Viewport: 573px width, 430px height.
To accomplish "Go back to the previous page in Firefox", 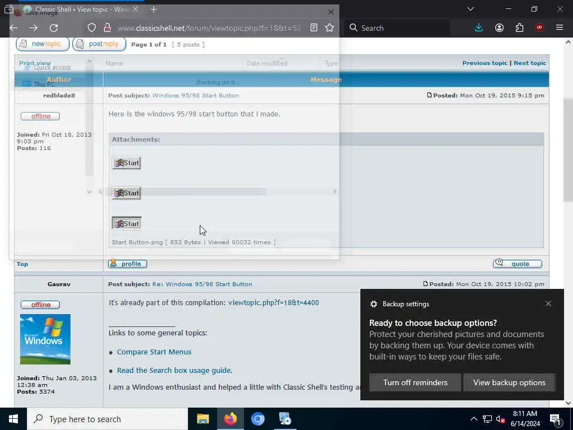I will click(13, 28).
